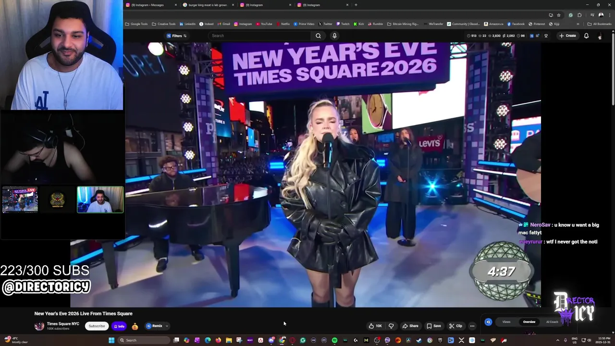
Task: Click the New Year's Eve live video player
Action: pyautogui.click(x=306, y=174)
